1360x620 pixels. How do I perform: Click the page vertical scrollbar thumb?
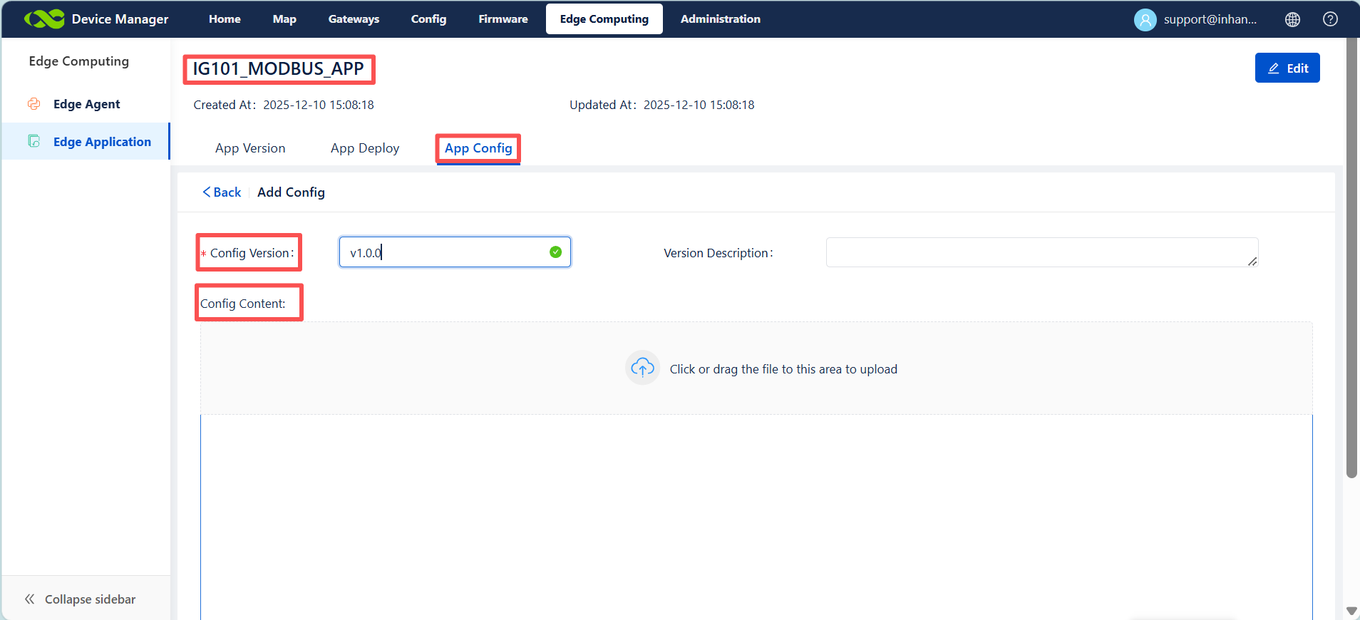pos(1351,258)
